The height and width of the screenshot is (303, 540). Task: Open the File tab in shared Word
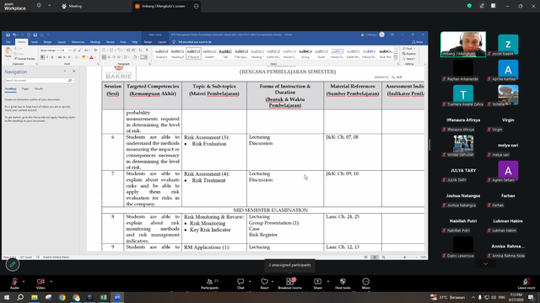[8, 42]
